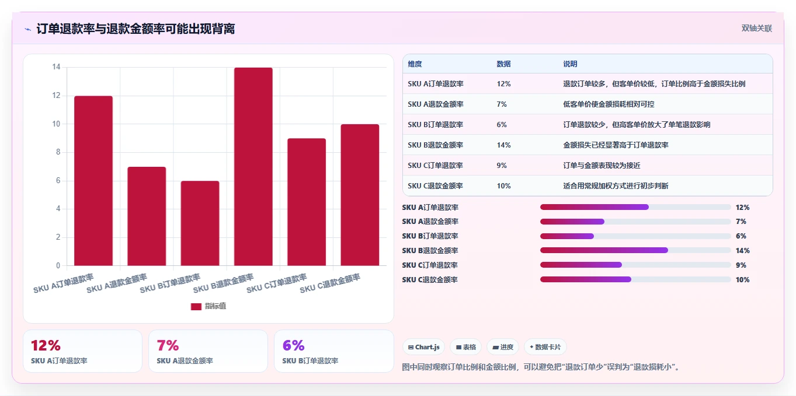Click the 12% SKU A订单退款率 data card
This screenshot has width=796, height=396.
coord(82,351)
